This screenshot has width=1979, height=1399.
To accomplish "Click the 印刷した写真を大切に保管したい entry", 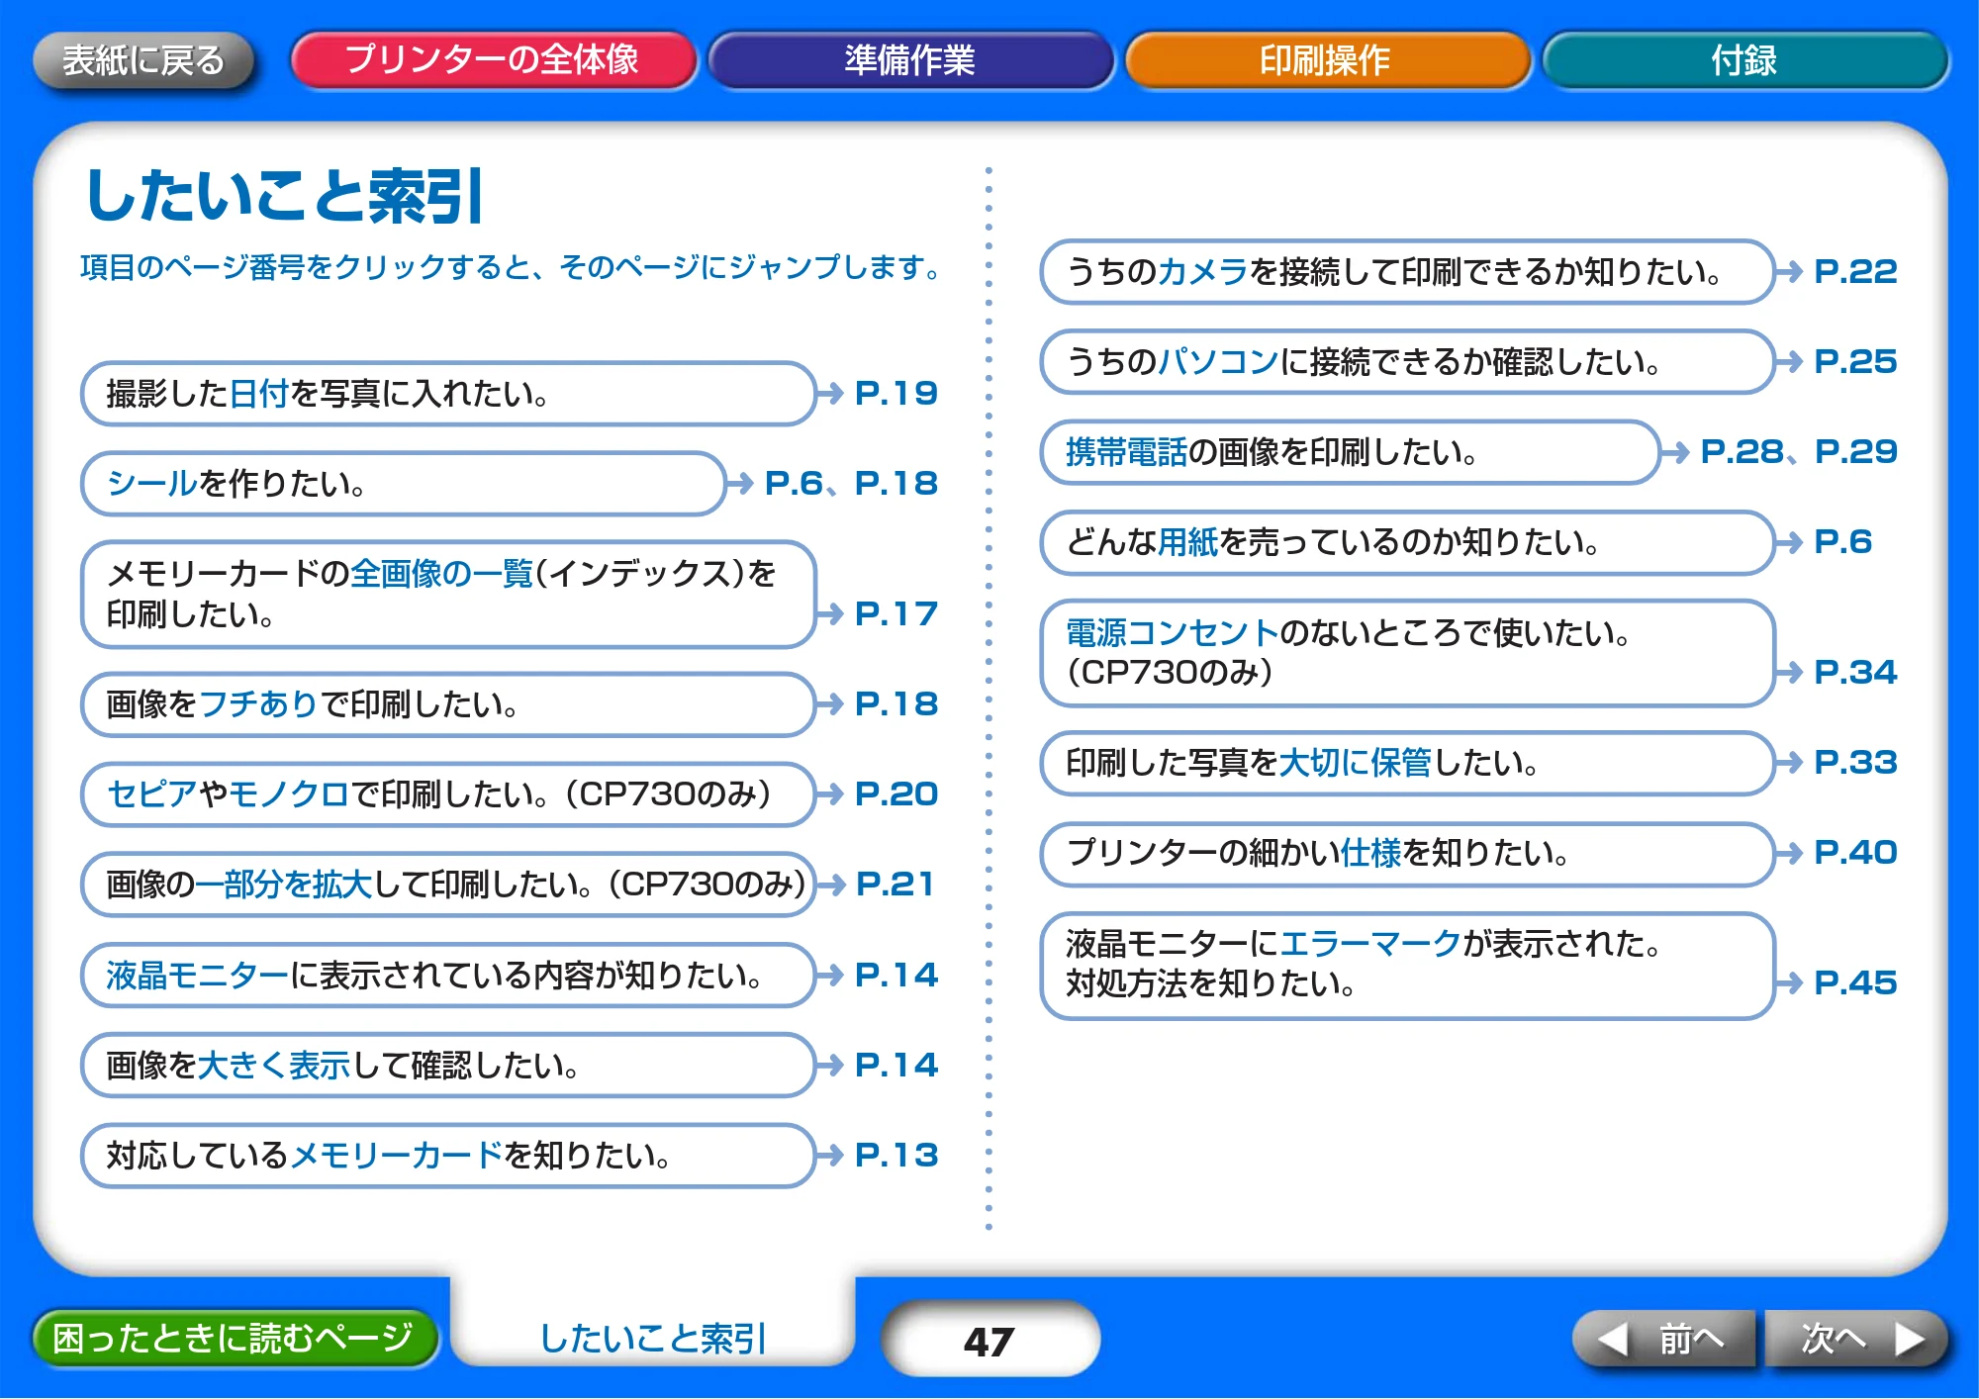I will pos(1408,762).
